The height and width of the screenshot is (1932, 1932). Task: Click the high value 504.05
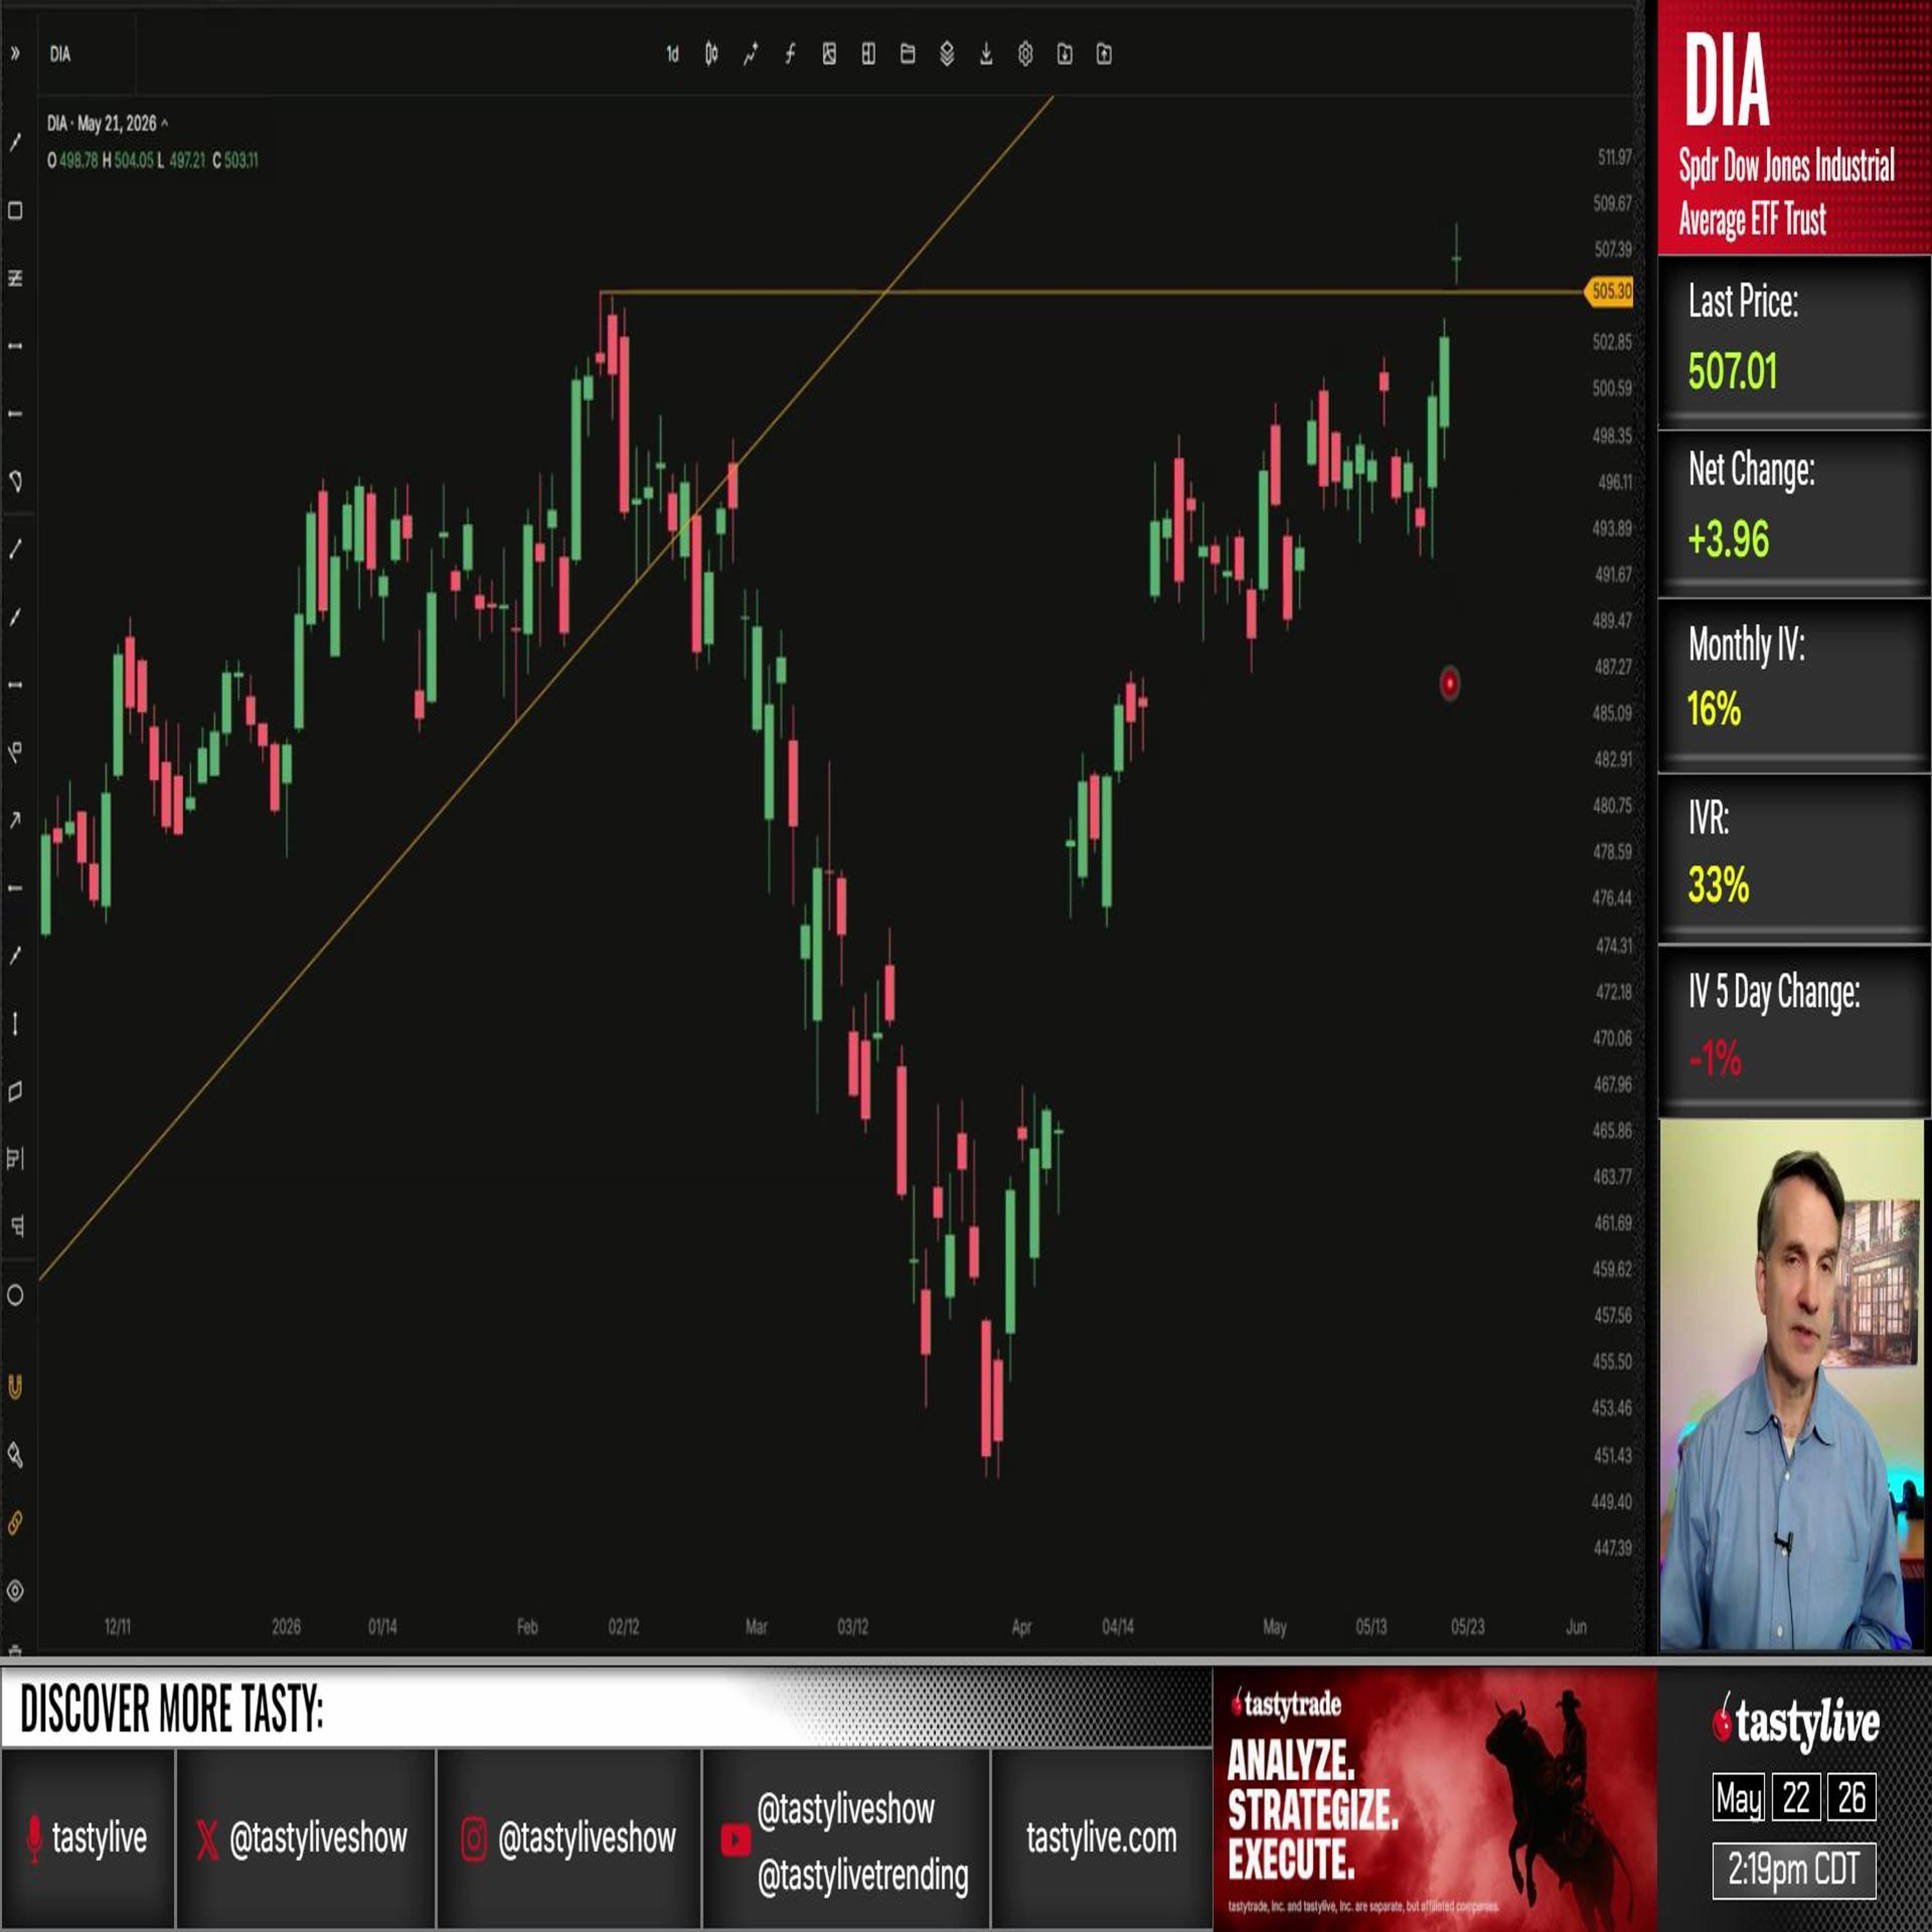tap(133, 160)
